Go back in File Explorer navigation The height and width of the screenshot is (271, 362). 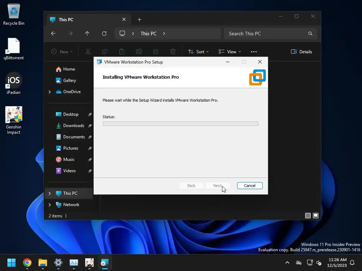pos(53,34)
